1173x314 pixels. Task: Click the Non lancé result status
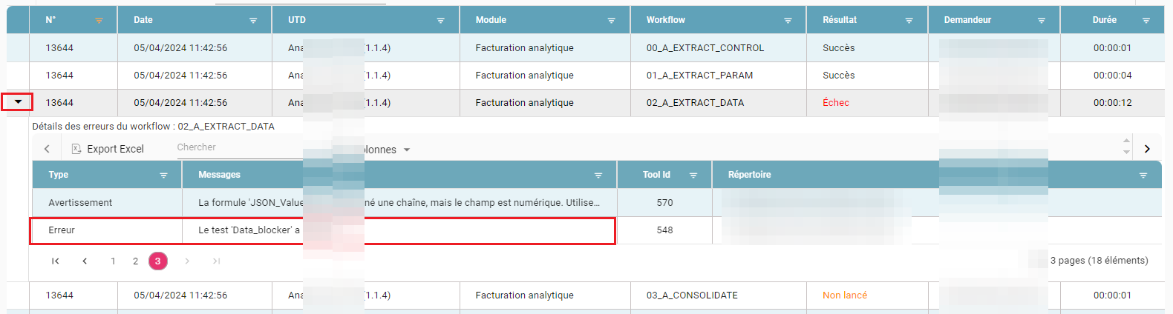click(845, 295)
